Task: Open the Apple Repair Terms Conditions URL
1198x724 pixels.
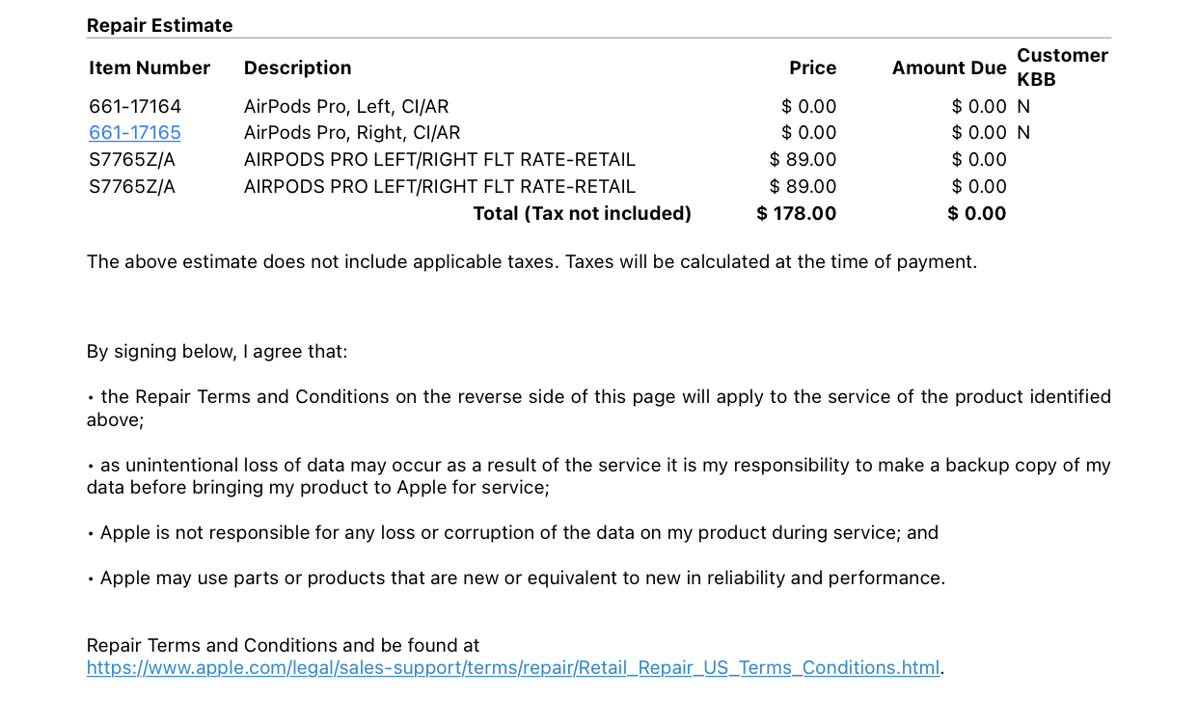Action: pos(513,667)
